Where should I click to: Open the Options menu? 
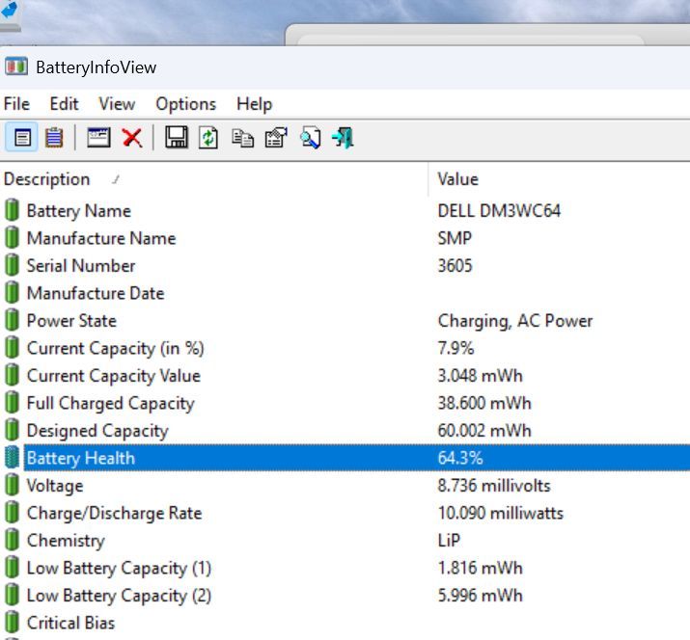pyautogui.click(x=185, y=104)
